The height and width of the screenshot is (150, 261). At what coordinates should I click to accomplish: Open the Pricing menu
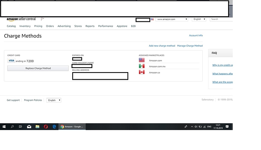point(38,26)
